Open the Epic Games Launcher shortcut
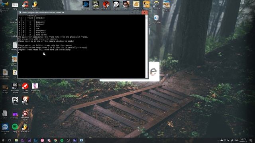255x143 pixels. click(x=15, y=88)
